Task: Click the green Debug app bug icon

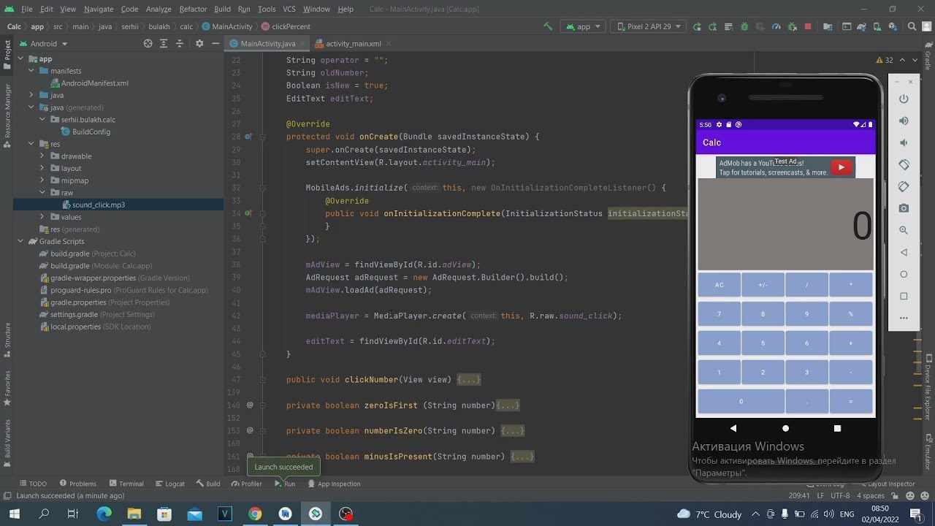Action: coord(744,26)
